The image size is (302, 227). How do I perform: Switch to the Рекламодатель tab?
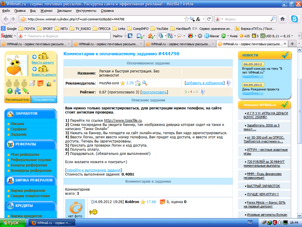17,100
